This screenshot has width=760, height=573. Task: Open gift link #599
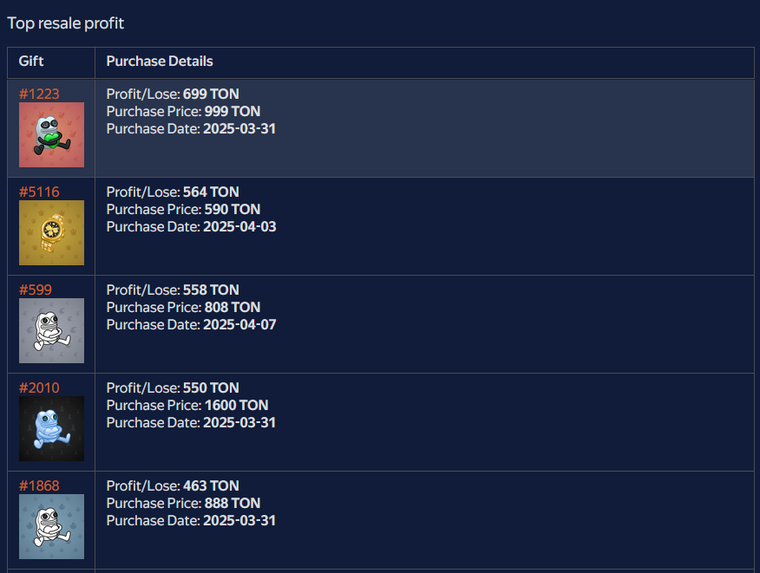[x=35, y=290]
